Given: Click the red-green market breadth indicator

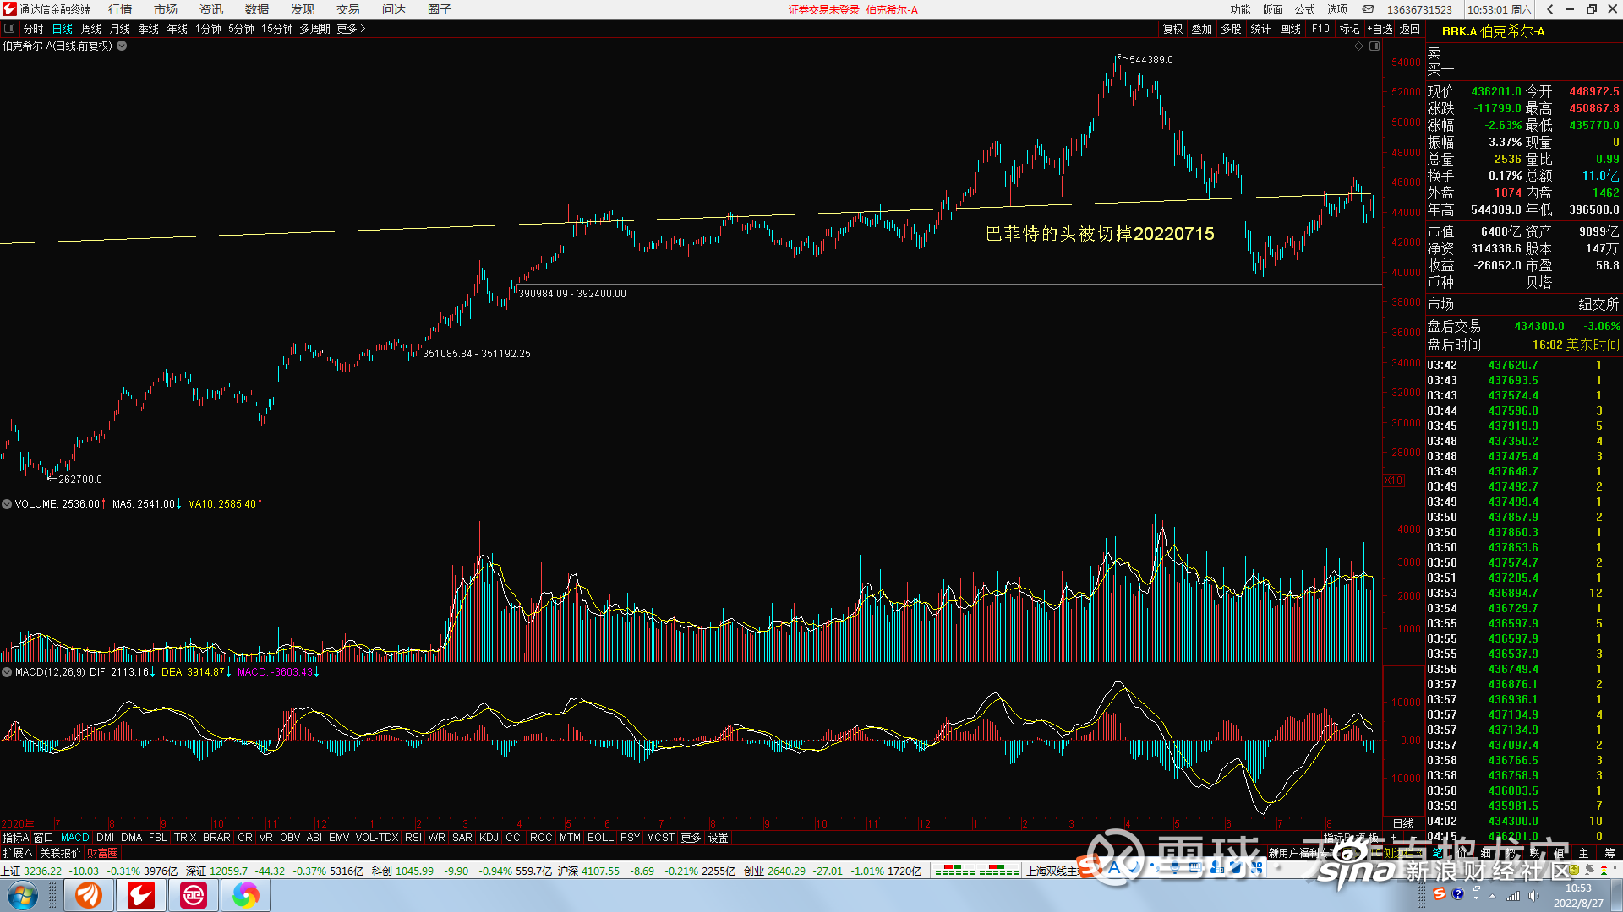Looking at the screenshot, I should tap(976, 871).
